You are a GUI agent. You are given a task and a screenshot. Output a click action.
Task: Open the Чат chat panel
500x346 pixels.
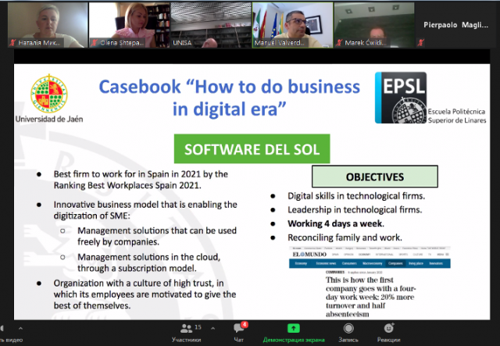pyautogui.click(x=238, y=331)
